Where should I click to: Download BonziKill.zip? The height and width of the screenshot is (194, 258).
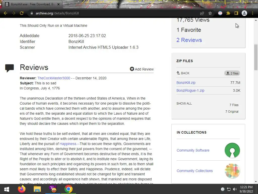coord(186,83)
